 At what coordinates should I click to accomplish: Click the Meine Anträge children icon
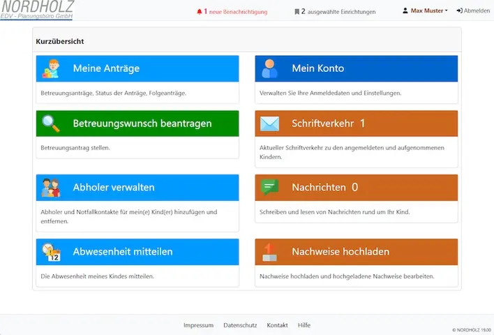tap(50, 68)
